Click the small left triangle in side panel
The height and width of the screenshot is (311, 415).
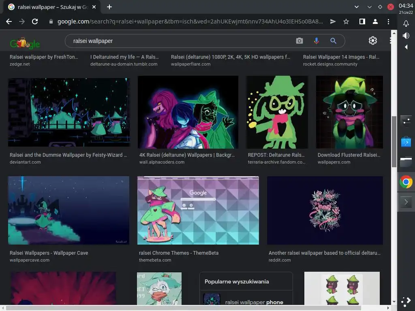(x=406, y=47)
